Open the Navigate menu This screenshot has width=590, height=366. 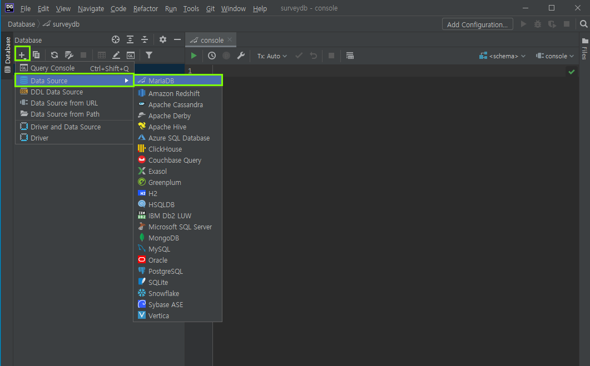(91, 8)
